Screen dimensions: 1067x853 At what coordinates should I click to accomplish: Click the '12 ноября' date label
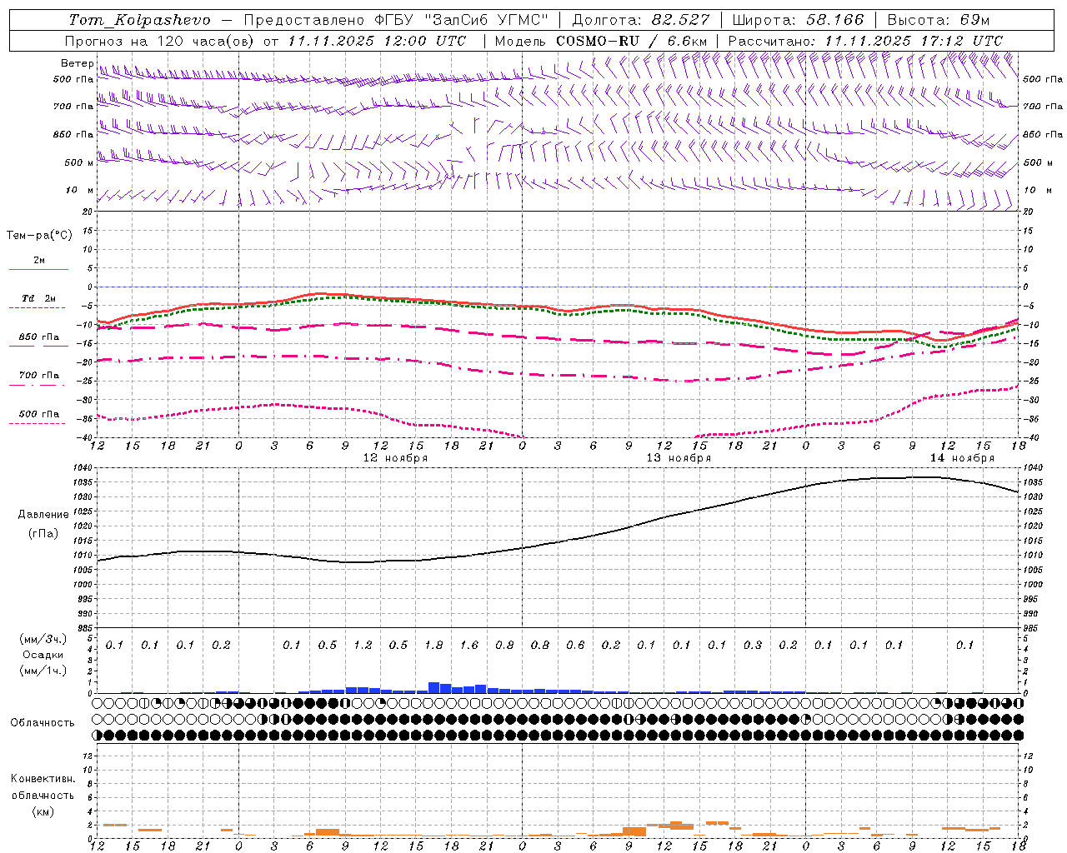point(395,458)
